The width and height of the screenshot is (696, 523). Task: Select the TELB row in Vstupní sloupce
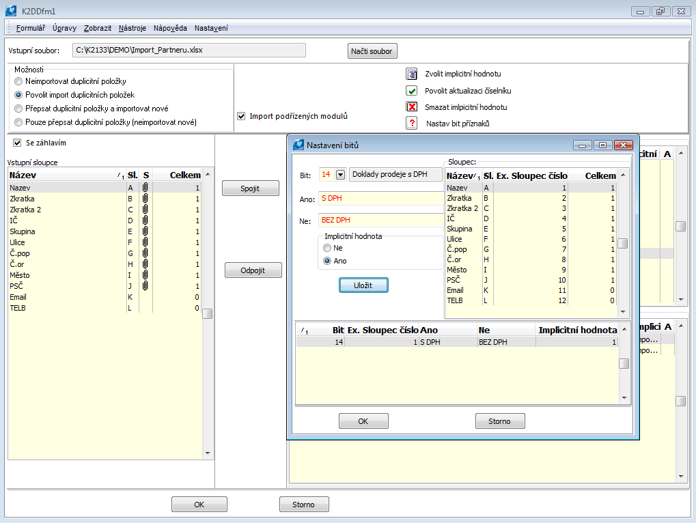coord(105,308)
